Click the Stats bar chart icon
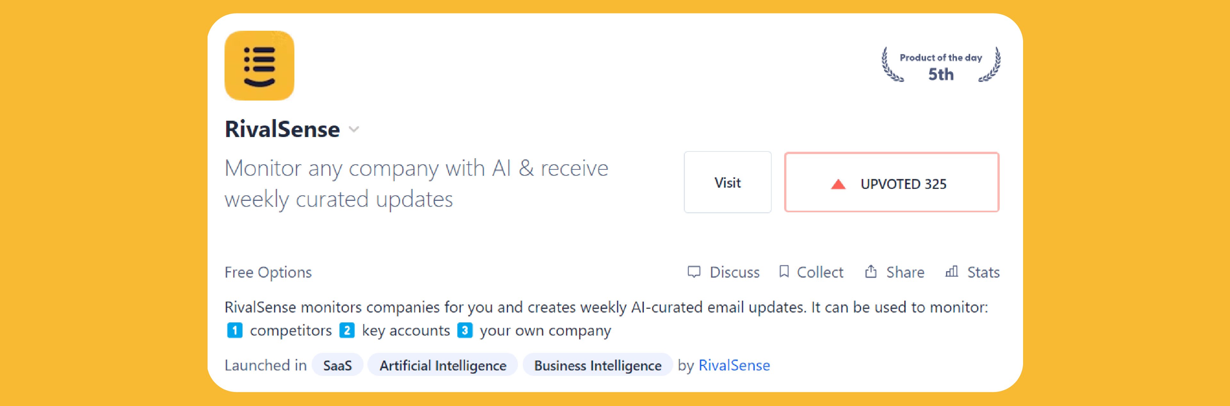Image resolution: width=1230 pixels, height=406 pixels. coord(952,272)
